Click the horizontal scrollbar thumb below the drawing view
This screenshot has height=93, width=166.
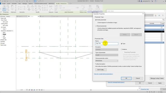[x=91, y=90]
